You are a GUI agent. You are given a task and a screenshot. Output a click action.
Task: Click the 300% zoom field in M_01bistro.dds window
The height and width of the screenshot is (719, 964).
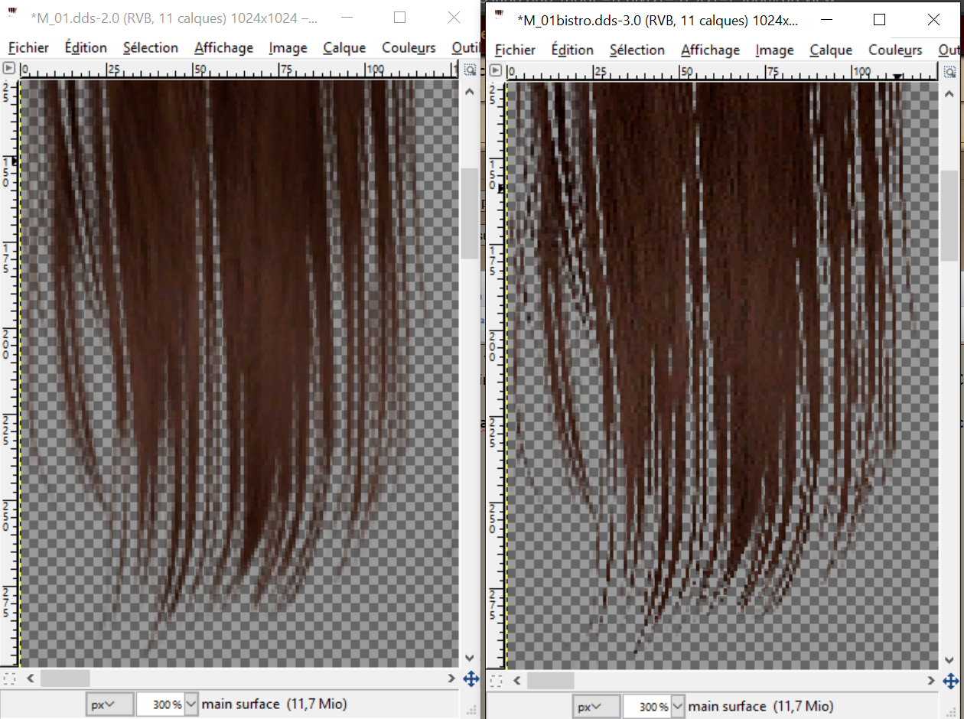point(646,707)
